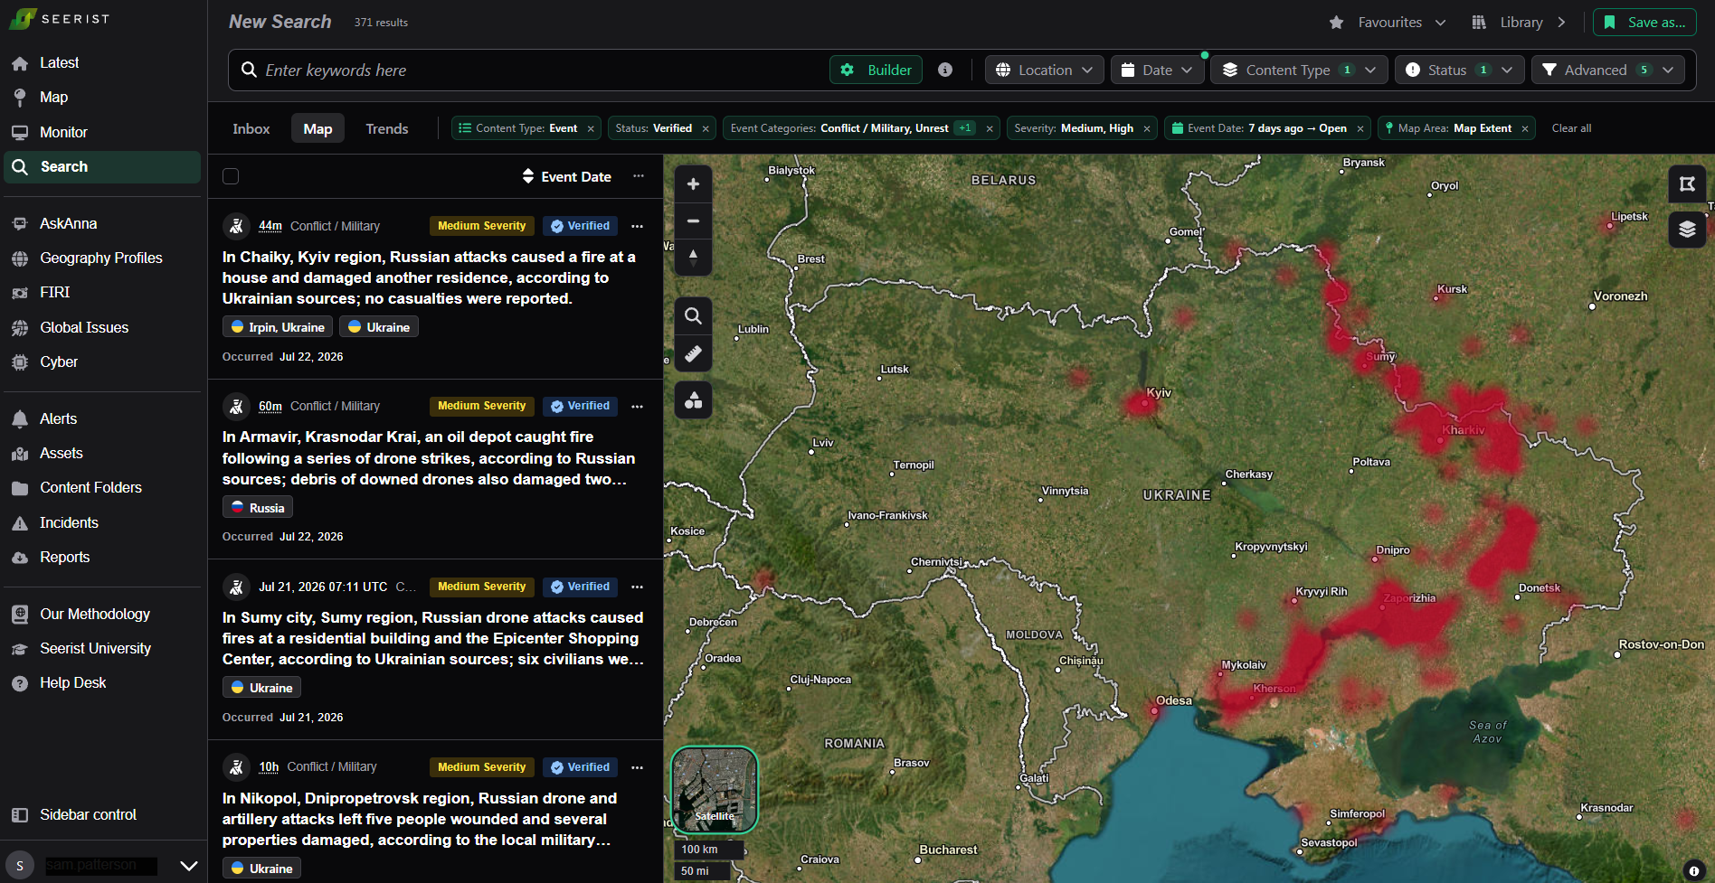This screenshot has height=883, width=1715.
Task: Open options for the Nikopol event
Action: point(638,767)
